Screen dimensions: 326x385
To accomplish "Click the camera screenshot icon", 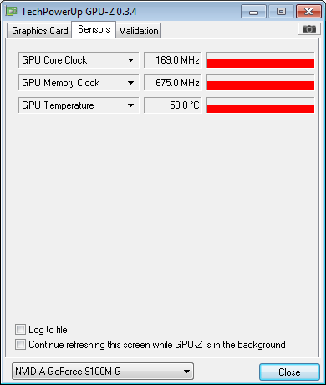I will click(309, 29).
